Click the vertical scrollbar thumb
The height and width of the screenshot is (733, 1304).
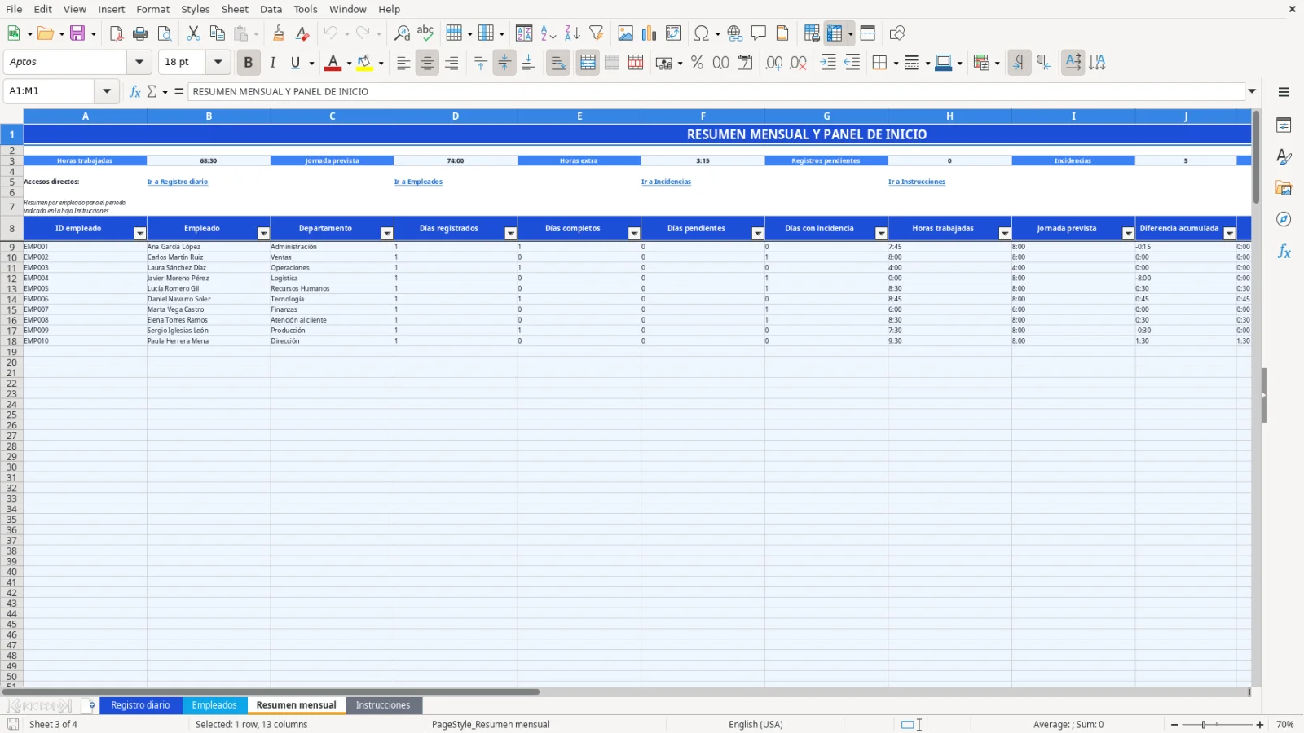point(1256,156)
